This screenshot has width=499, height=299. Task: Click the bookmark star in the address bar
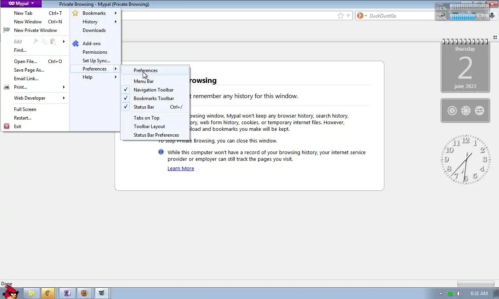pos(340,16)
